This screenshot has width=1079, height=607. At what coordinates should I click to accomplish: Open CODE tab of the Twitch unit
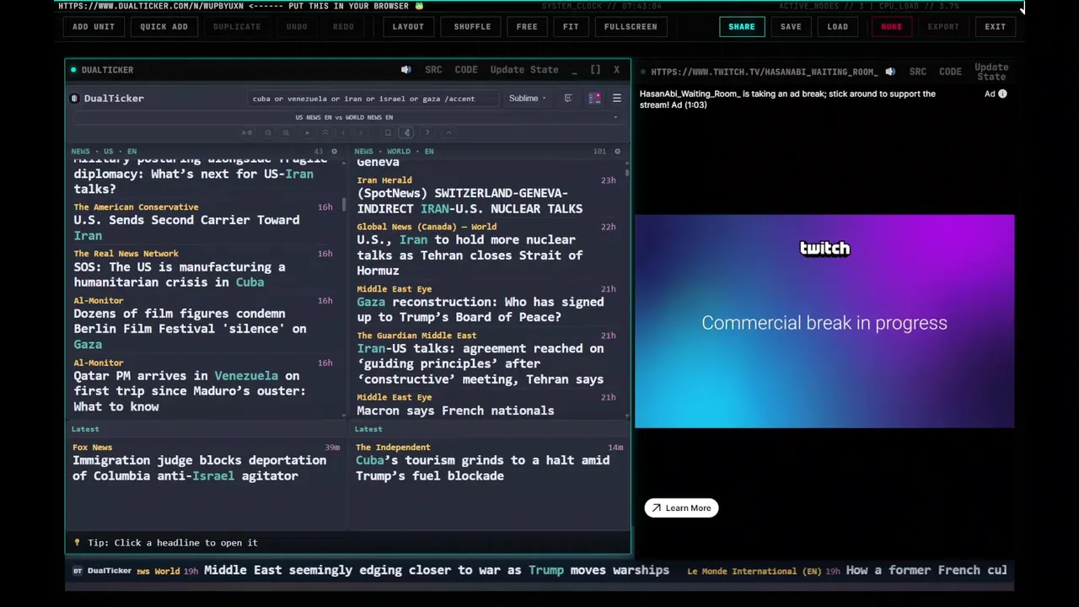pyautogui.click(x=950, y=72)
